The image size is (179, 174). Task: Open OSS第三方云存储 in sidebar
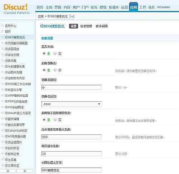[x=18, y=84]
